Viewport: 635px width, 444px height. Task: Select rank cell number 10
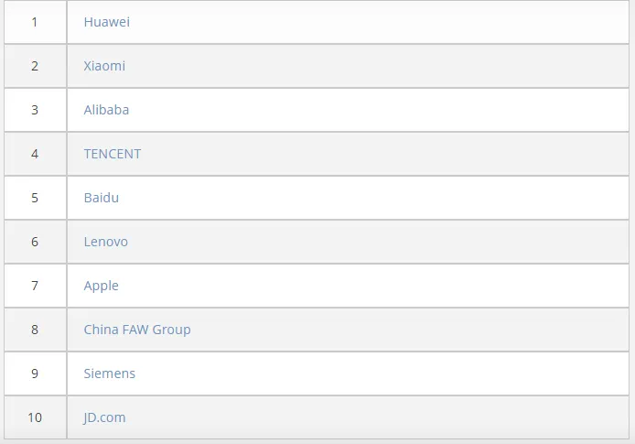pos(36,417)
